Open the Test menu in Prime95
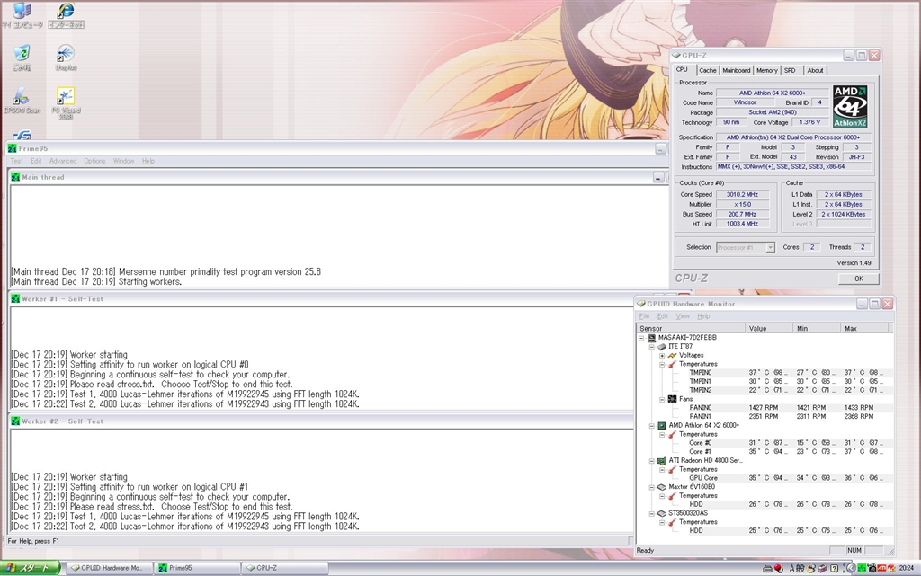921x576 pixels. pyautogui.click(x=16, y=161)
